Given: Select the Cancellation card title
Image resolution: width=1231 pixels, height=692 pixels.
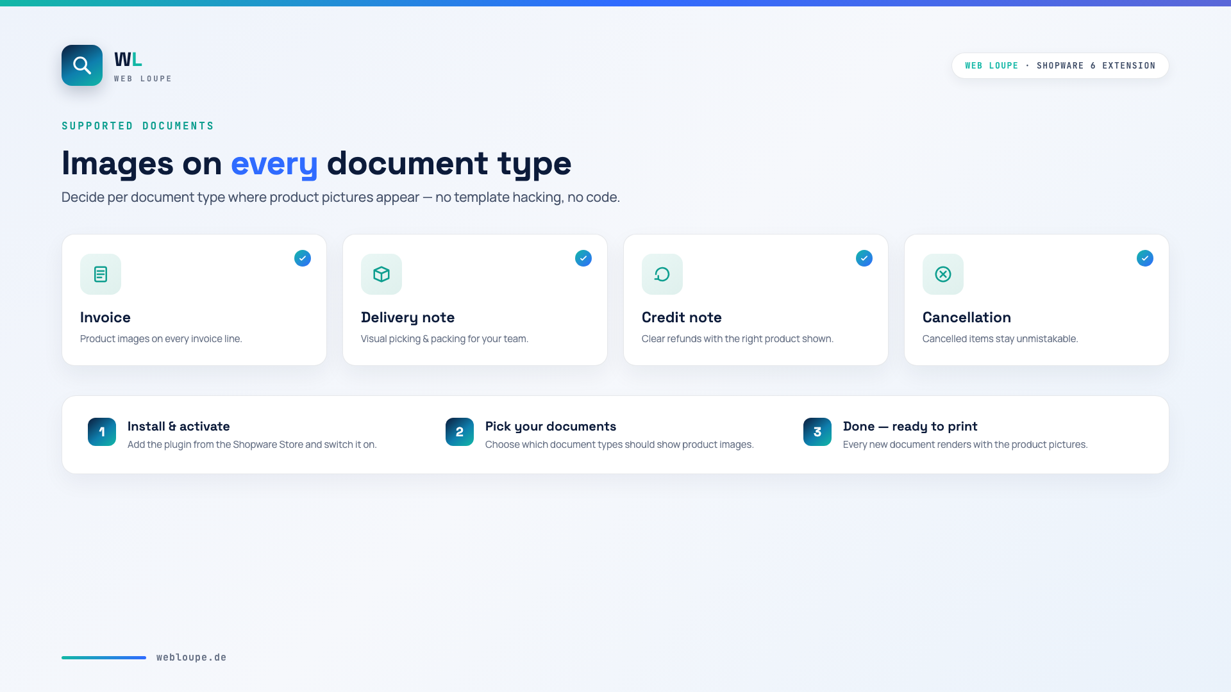Looking at the screenshot, I should tap(967, 317).
